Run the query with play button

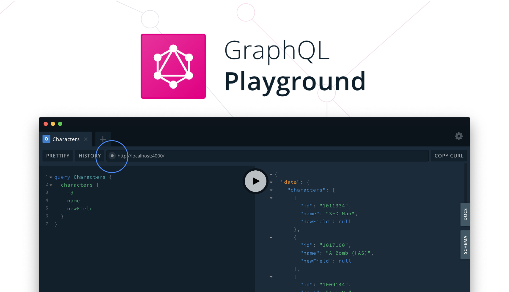tap(256, 181)
